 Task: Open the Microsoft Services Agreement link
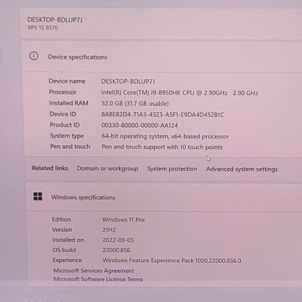pyautogui.click(x=94, y=270)
